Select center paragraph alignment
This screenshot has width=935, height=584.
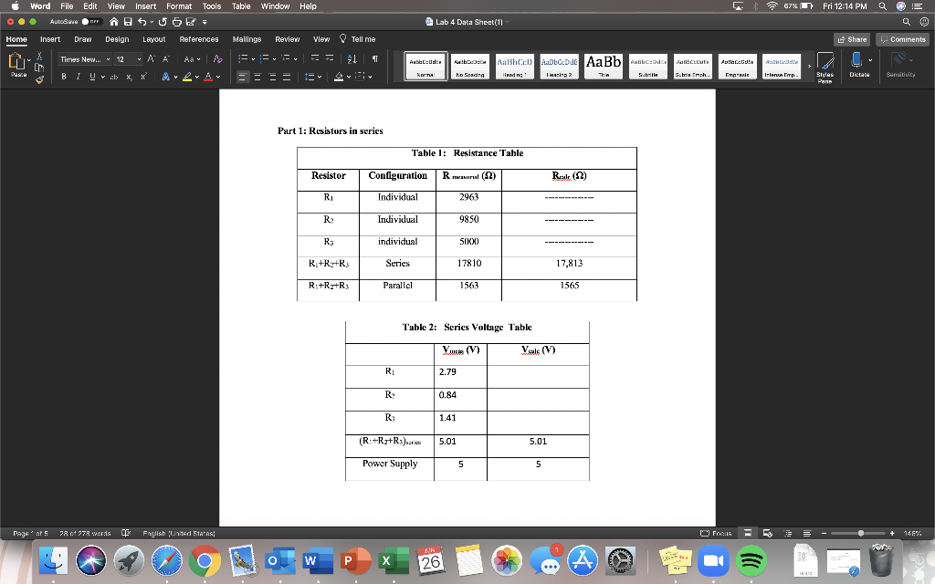257,77
